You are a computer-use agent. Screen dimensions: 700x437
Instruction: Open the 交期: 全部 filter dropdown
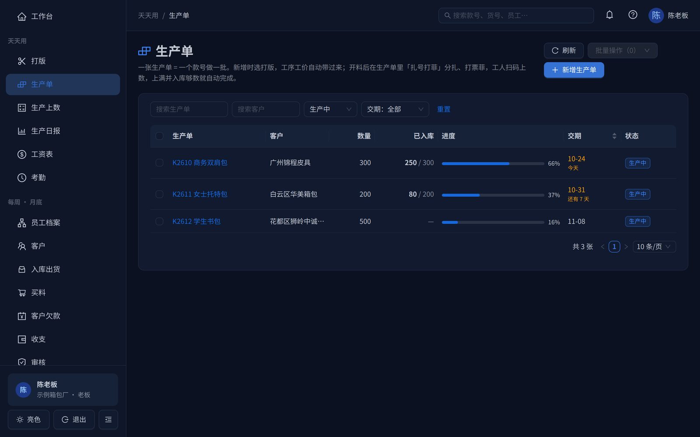pyautogui.click(x=395, y=109)
